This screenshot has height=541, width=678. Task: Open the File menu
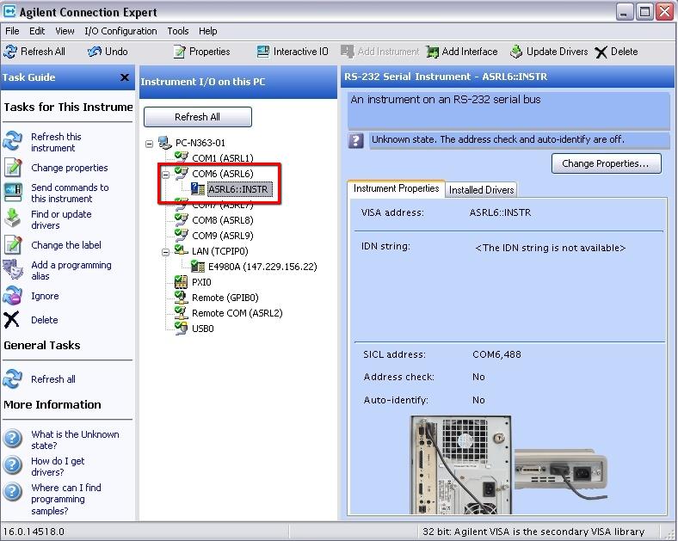(x=12, y=31)
